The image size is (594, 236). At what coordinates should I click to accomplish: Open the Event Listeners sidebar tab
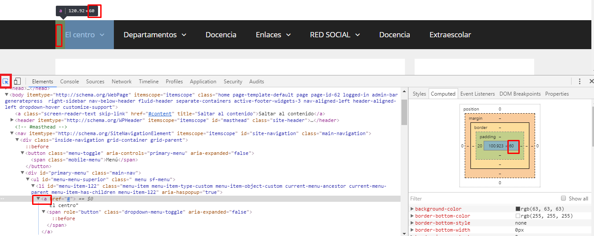(477, 94)
